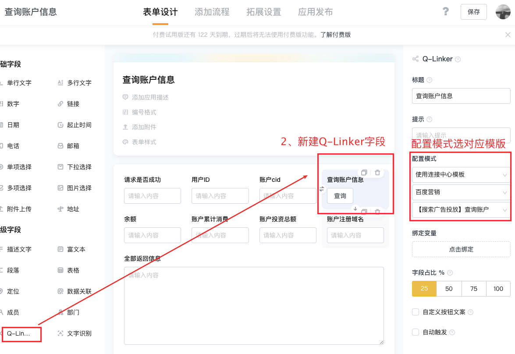Click the 添加应用描述 comment icon
This screenshot has height=354, width=515.
tap(125, 97)
